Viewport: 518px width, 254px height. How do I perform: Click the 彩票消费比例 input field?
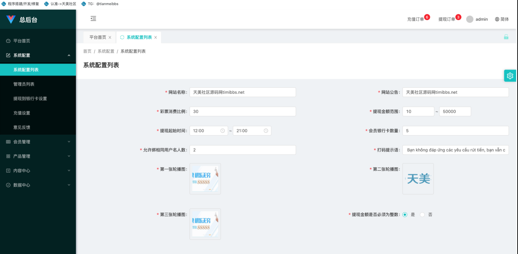[243, 112]
